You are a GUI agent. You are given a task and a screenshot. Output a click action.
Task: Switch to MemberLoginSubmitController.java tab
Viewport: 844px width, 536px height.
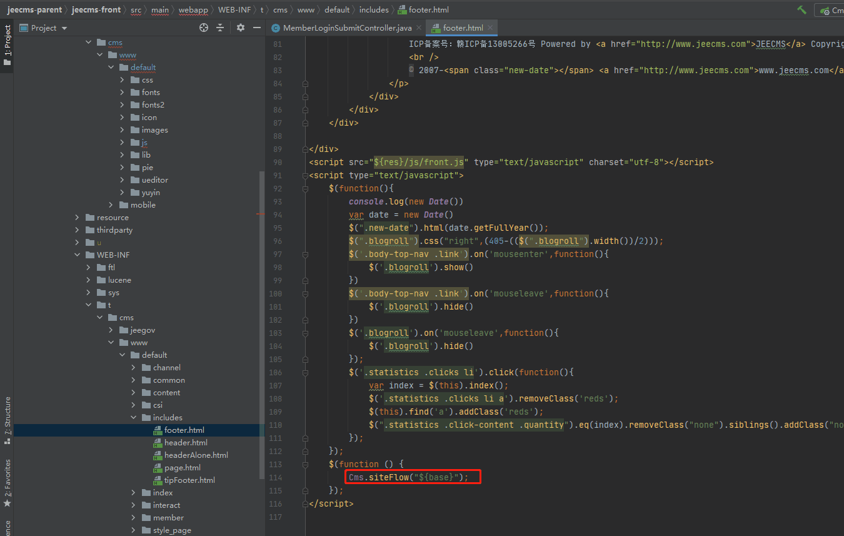(x=347, y=28)
